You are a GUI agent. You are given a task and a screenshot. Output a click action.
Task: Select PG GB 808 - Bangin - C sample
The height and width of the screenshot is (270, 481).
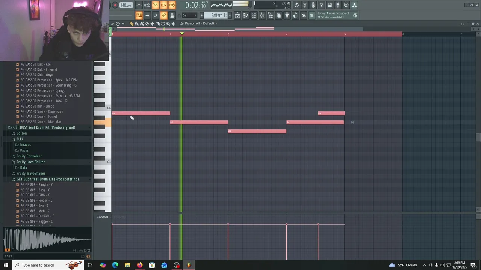pos(36,184)
